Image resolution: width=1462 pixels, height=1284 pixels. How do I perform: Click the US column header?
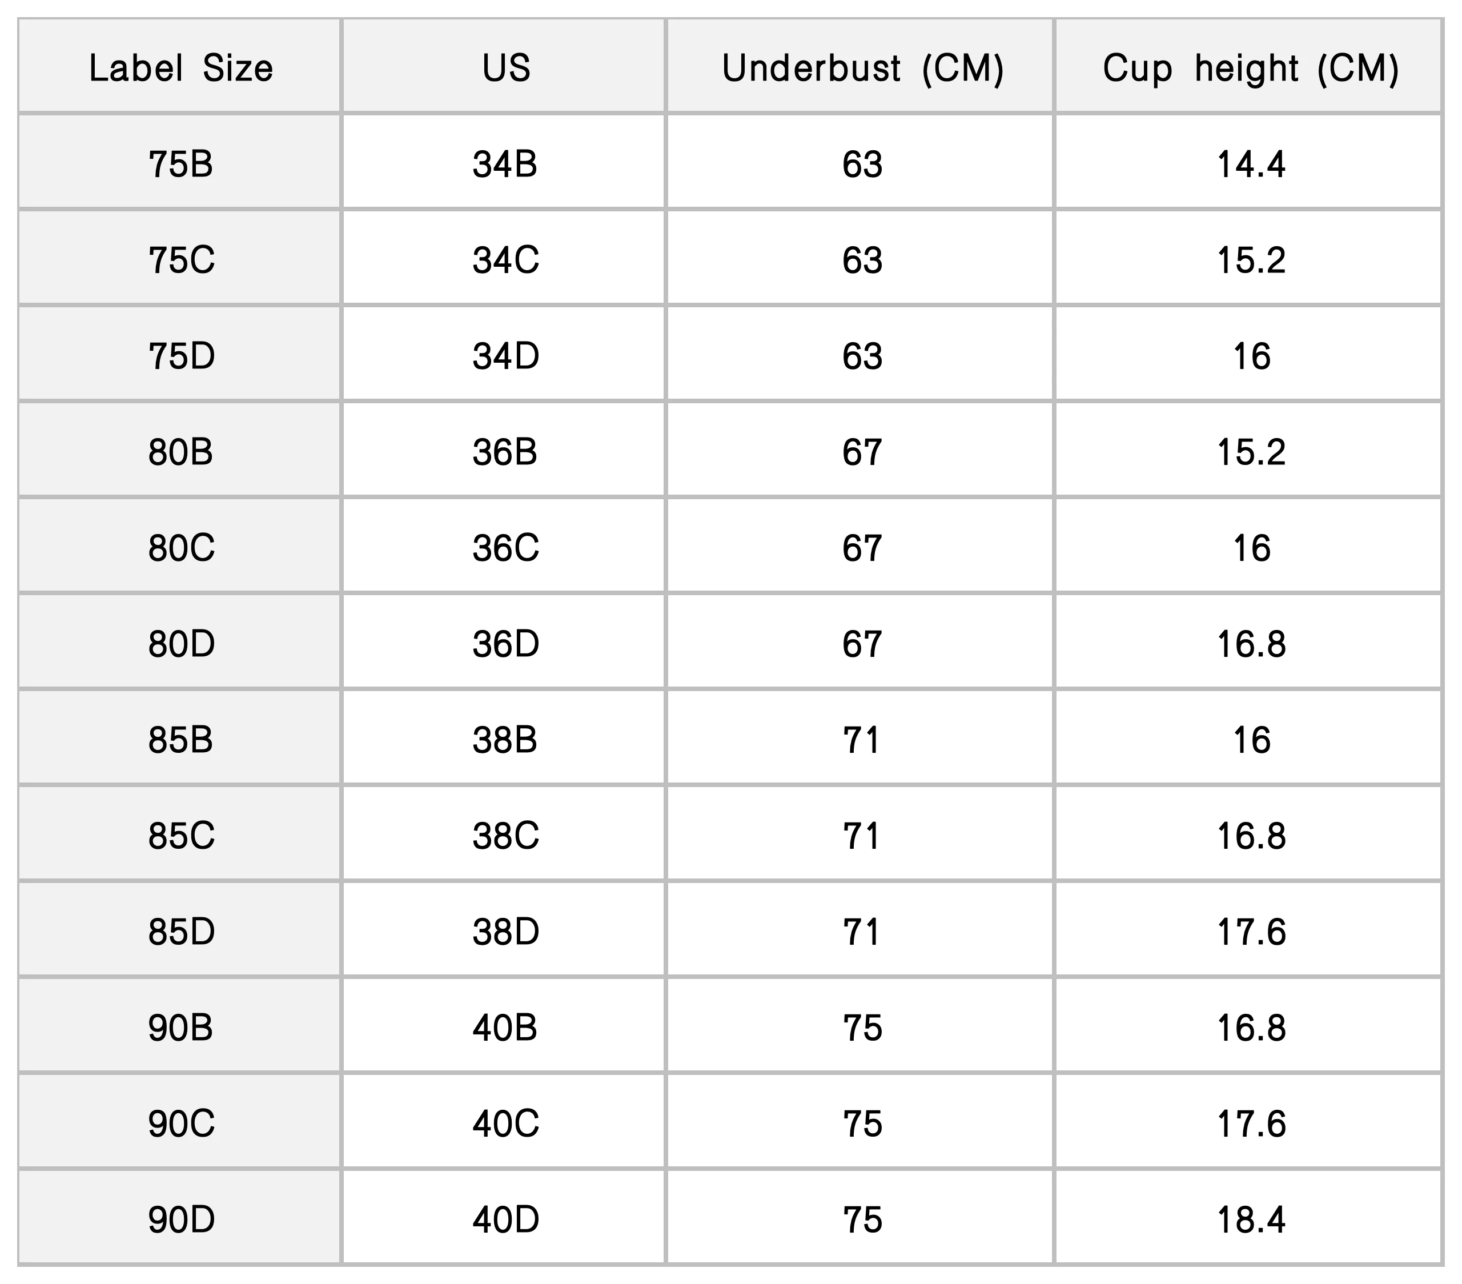click(x=505, y=69)
